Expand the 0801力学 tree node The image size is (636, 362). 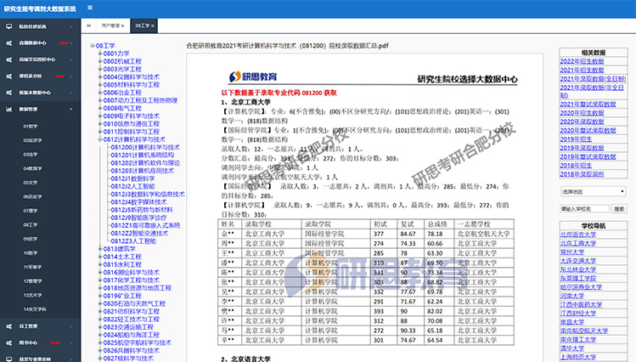[100, 54]
